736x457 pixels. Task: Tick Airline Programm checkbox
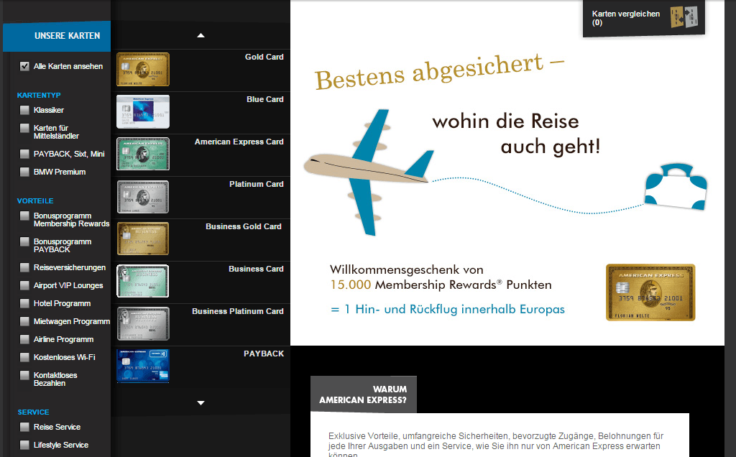click(24, 339)
